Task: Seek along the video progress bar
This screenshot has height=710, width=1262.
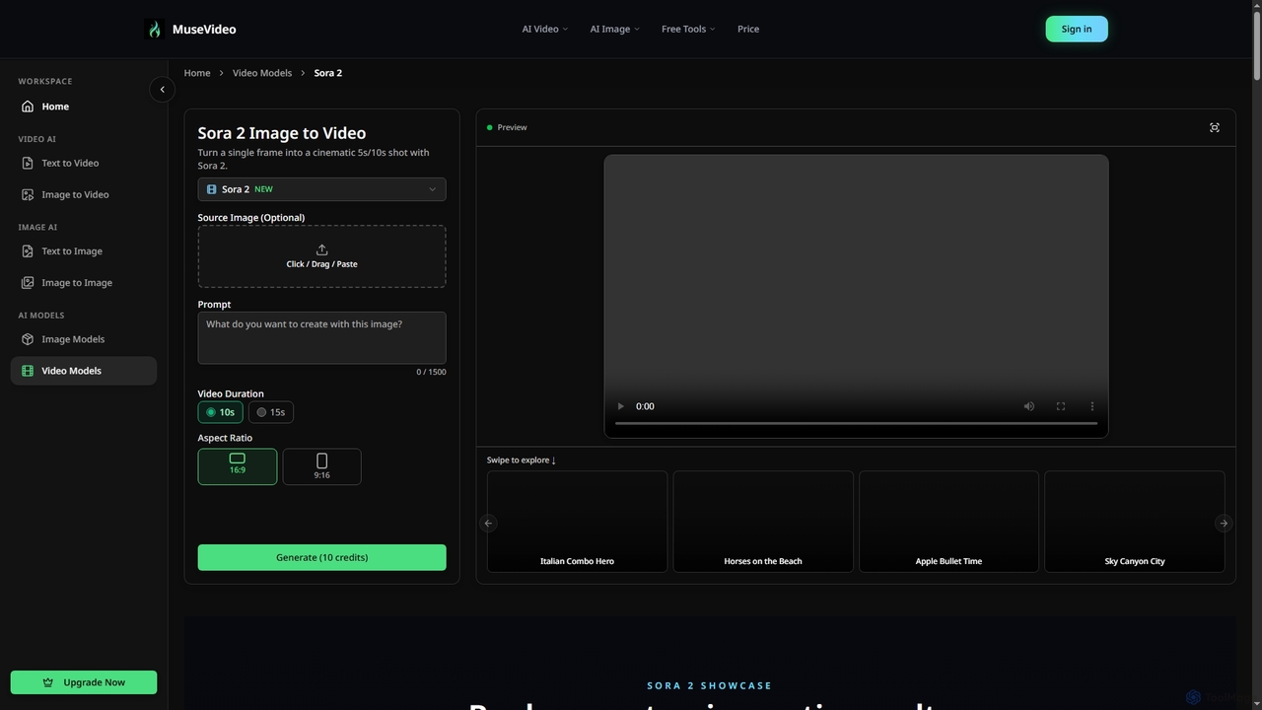Action: pos(856,423)
